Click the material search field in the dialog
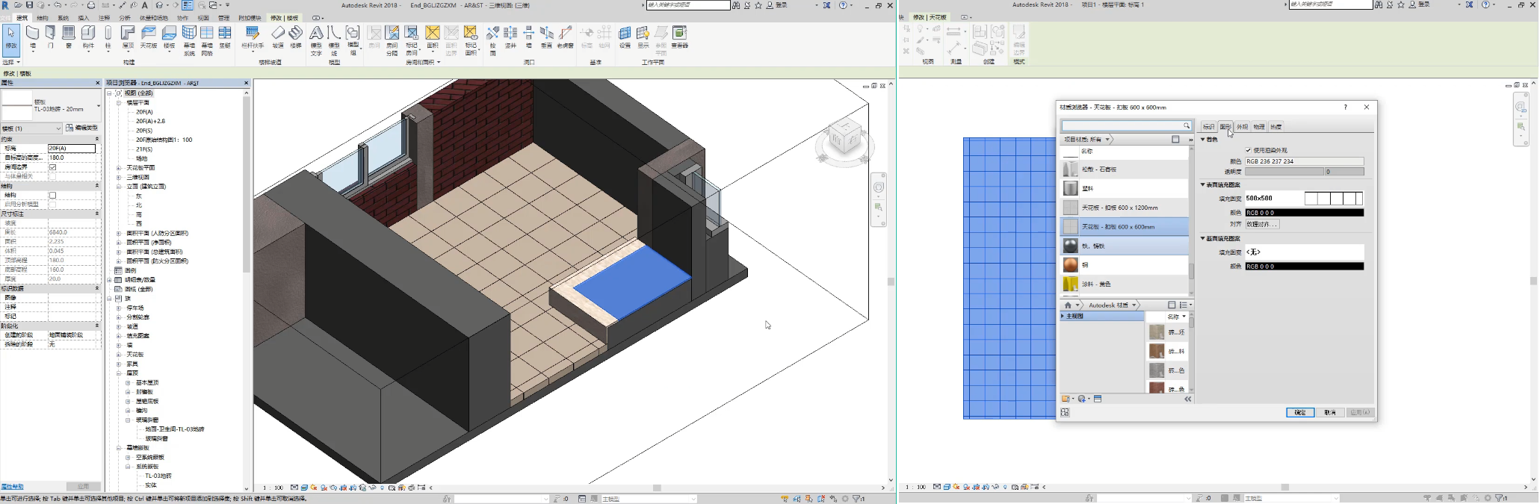Screen dimensions: 1540x504 (1125, 125)
